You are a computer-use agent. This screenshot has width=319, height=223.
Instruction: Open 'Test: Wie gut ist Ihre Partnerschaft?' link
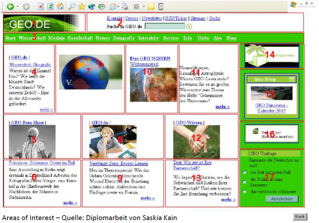click(192, 165)
